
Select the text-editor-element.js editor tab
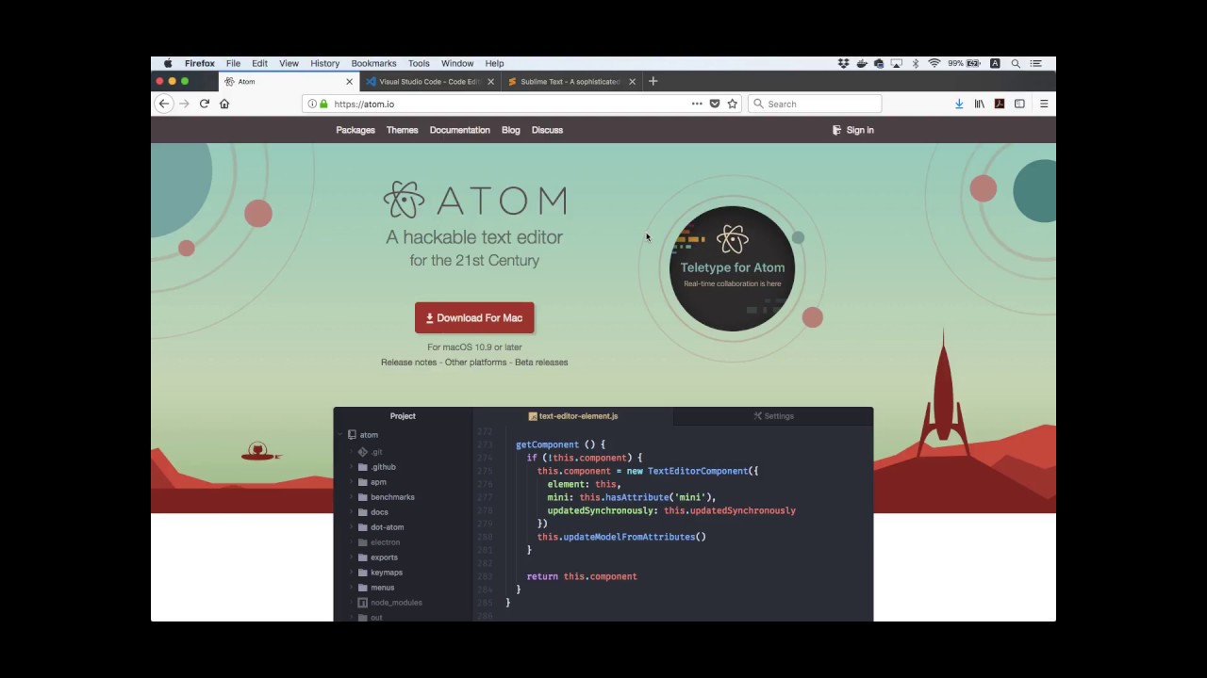pyautogui.click(x=573, y=416)
